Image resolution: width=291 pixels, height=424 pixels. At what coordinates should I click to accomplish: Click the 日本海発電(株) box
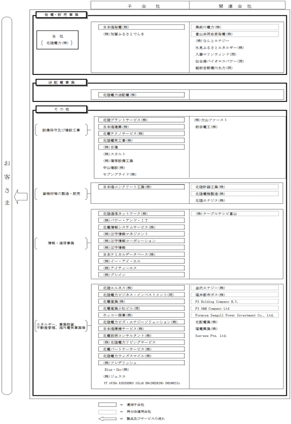coord(141,27)
